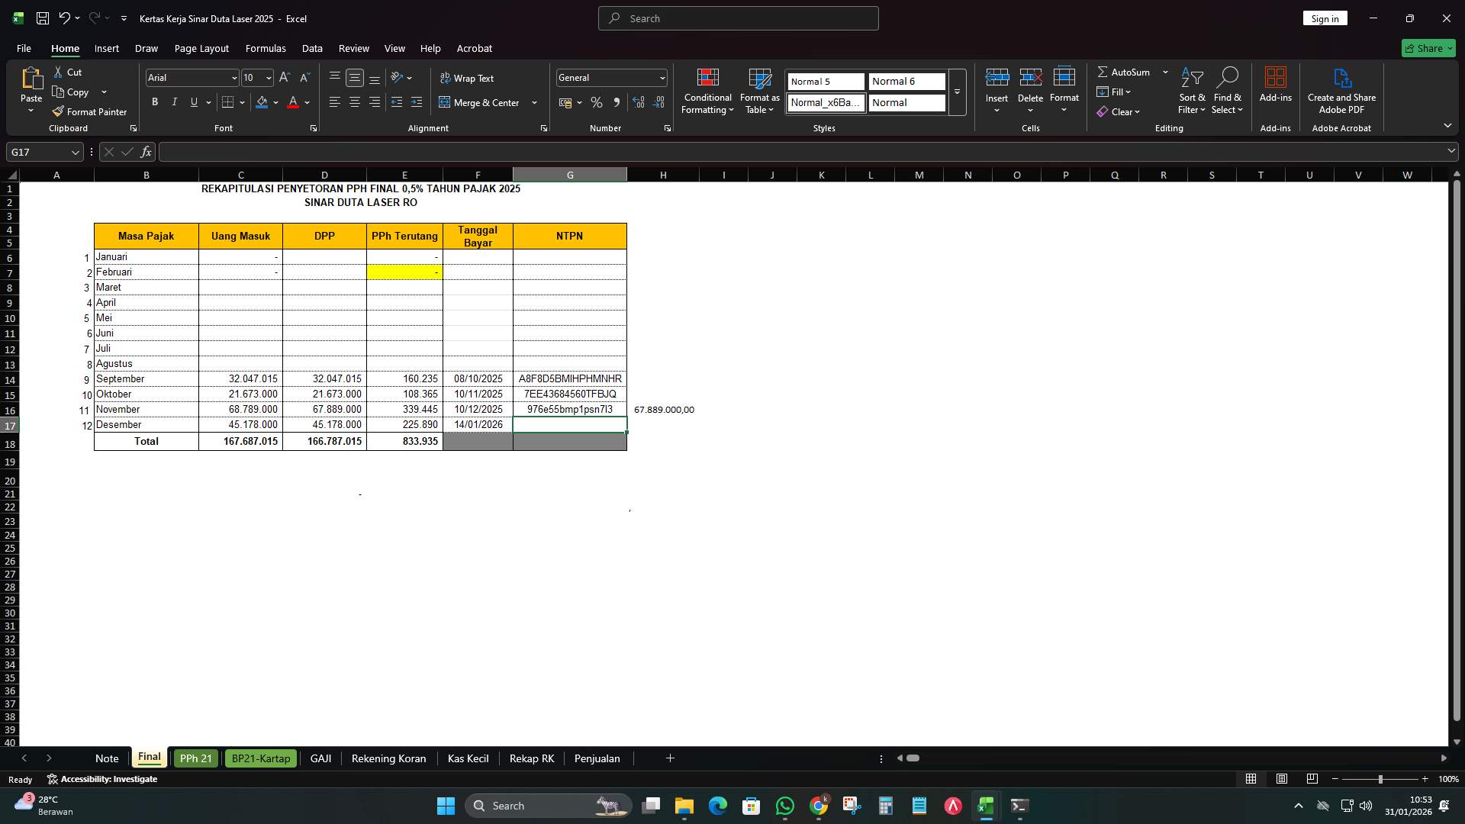This screenshot has height=824, width=1465.
Task: Toggle italic formatting
Action: point(174,101)
